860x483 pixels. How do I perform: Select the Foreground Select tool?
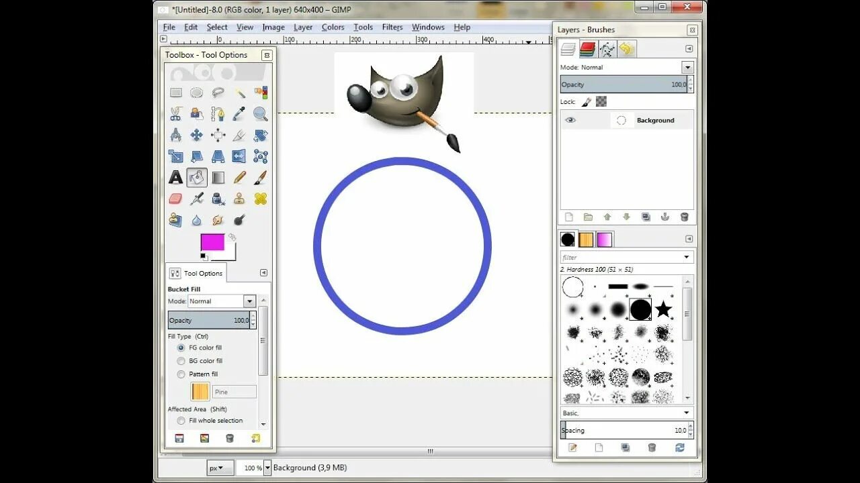point(197,114)
